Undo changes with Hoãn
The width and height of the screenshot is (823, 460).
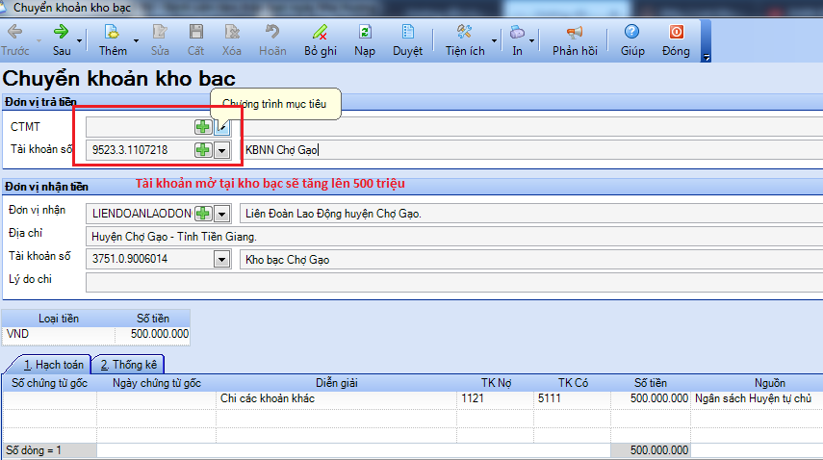tap(272, 39)
